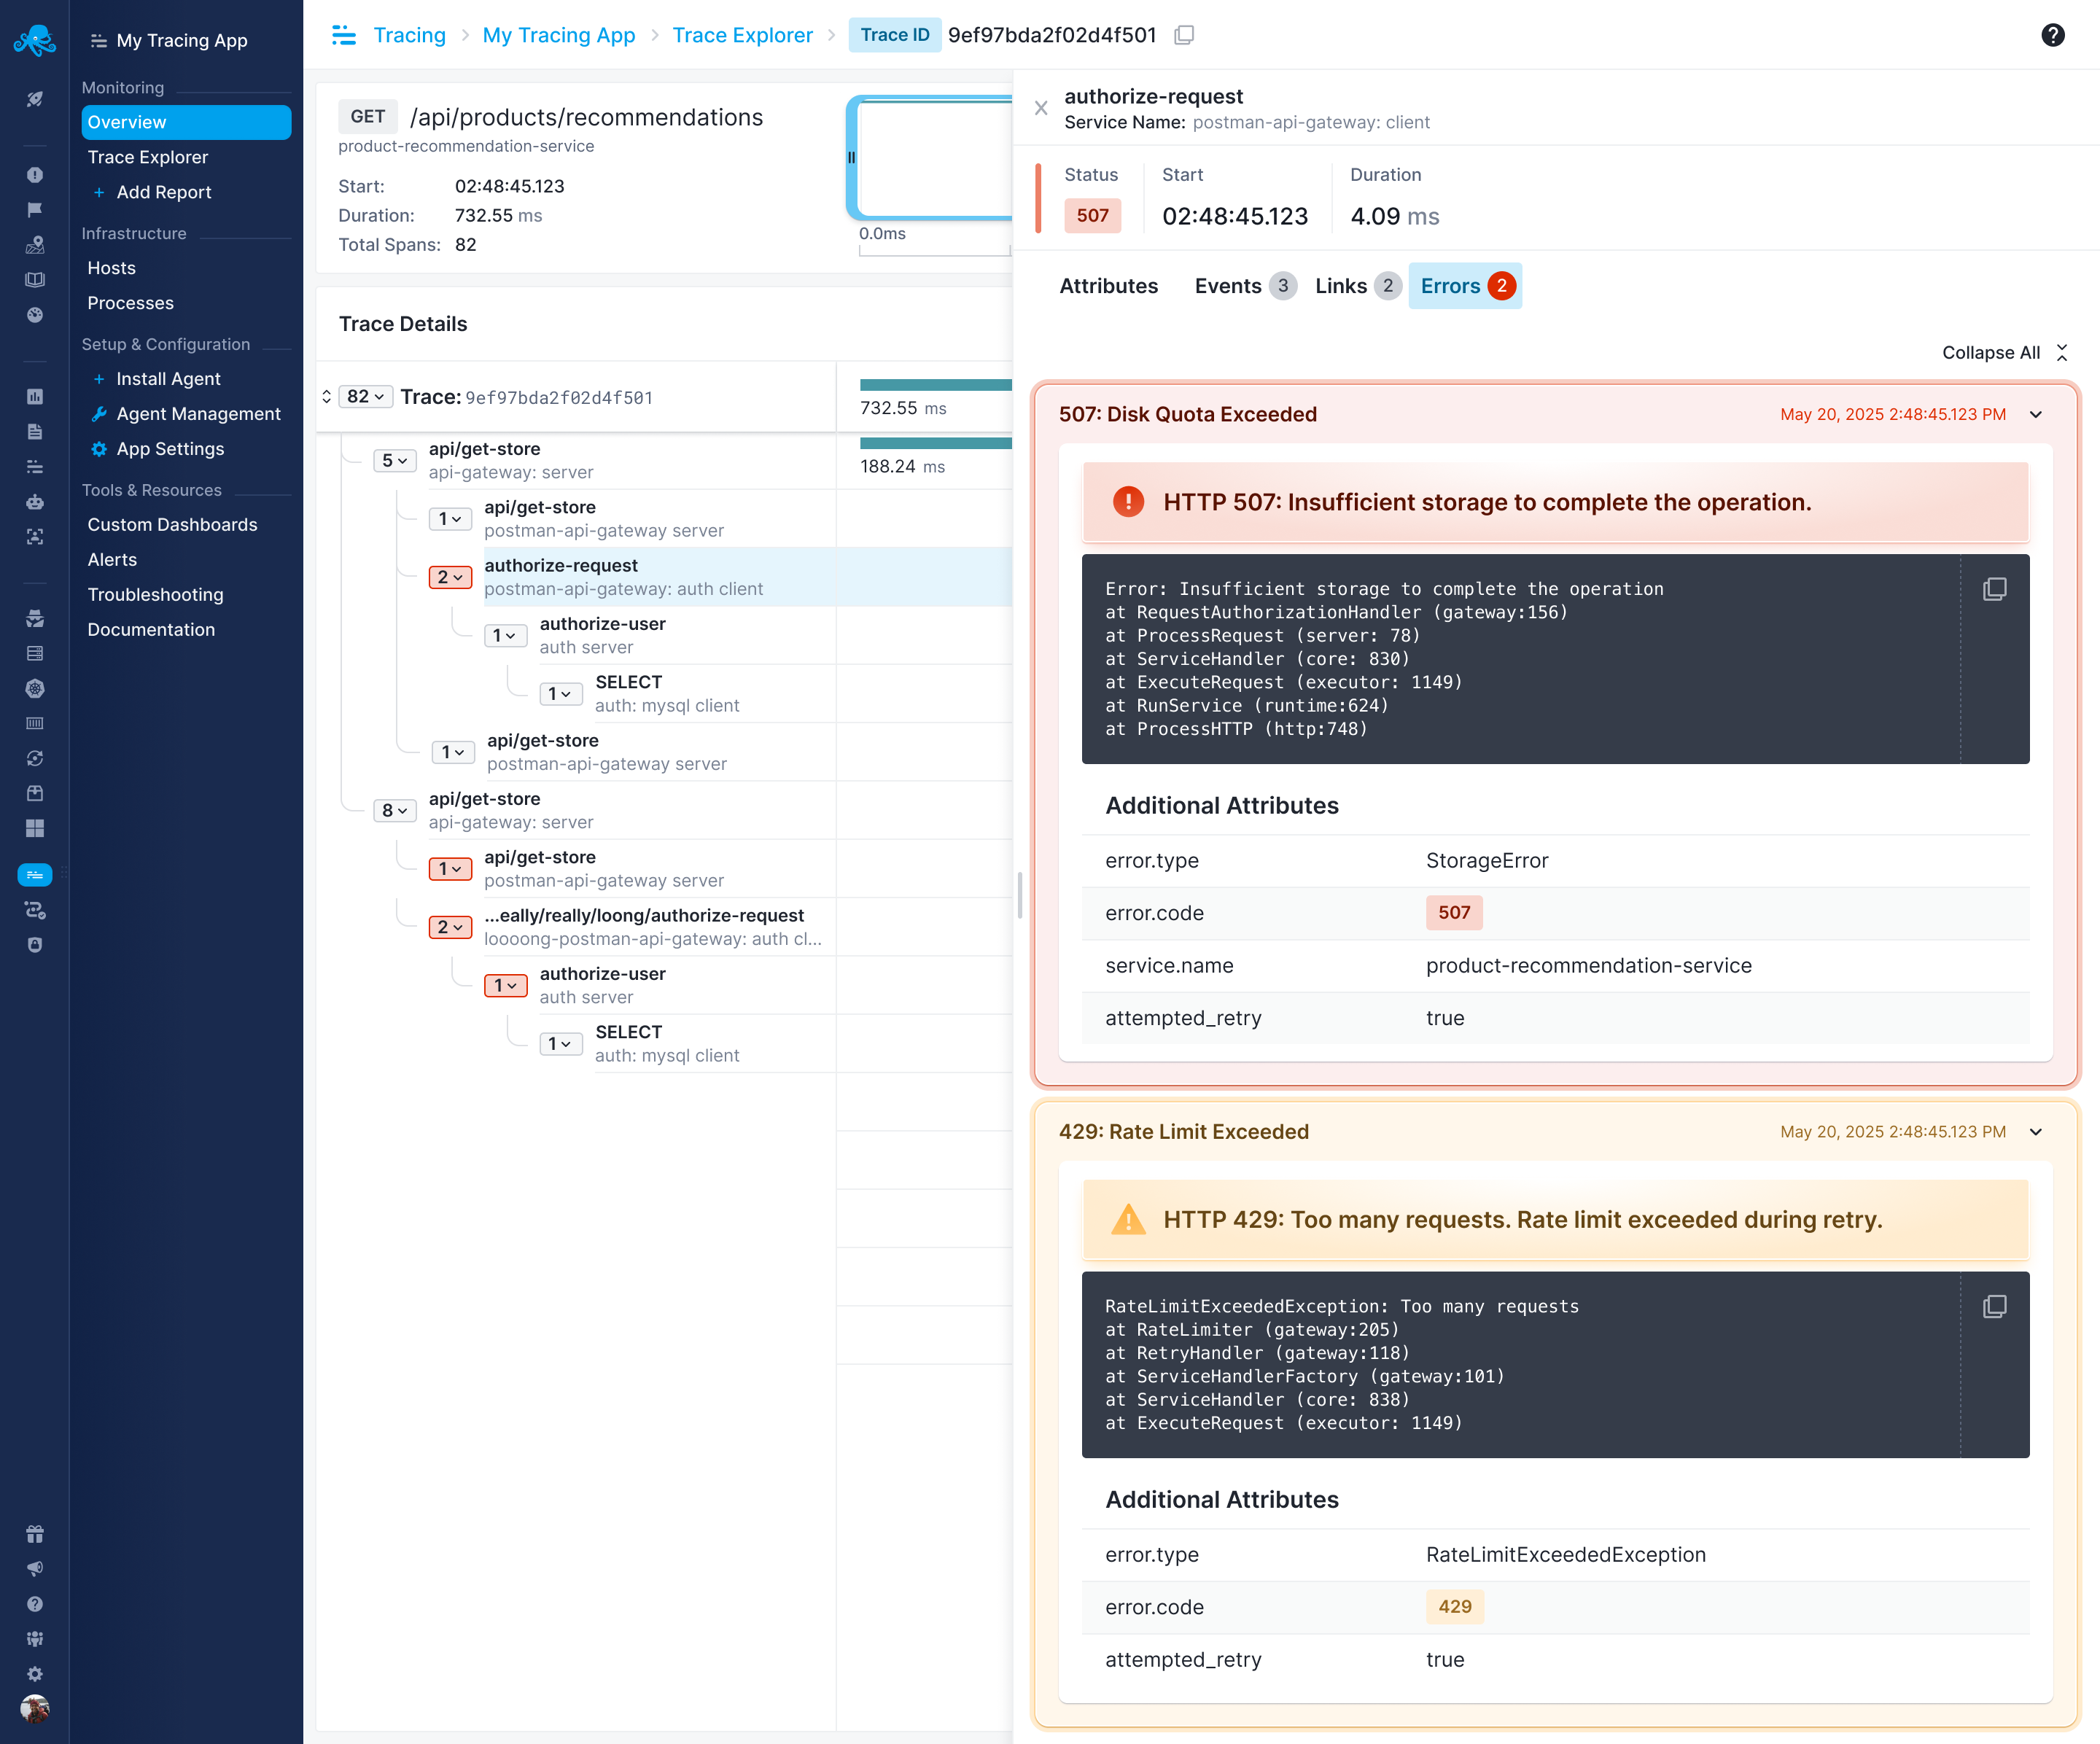This screenshot has height=1744, width=2100.
Task: Select Overview in the Monitoring menu
Action: [x=186, y=122]
